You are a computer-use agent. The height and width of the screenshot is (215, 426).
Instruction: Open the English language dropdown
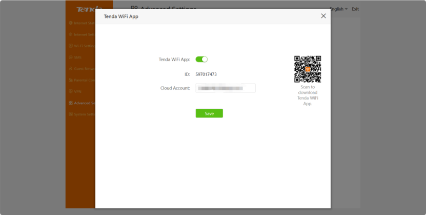click(338, 9)
